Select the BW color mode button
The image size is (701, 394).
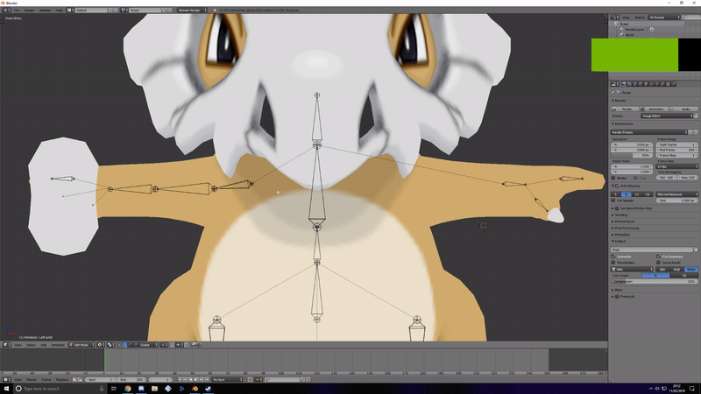click(663, 270)
